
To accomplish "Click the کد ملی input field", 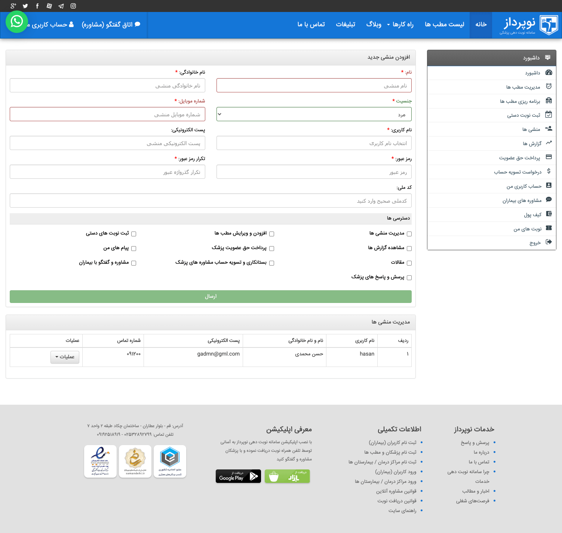I will [x=211, y=201].
